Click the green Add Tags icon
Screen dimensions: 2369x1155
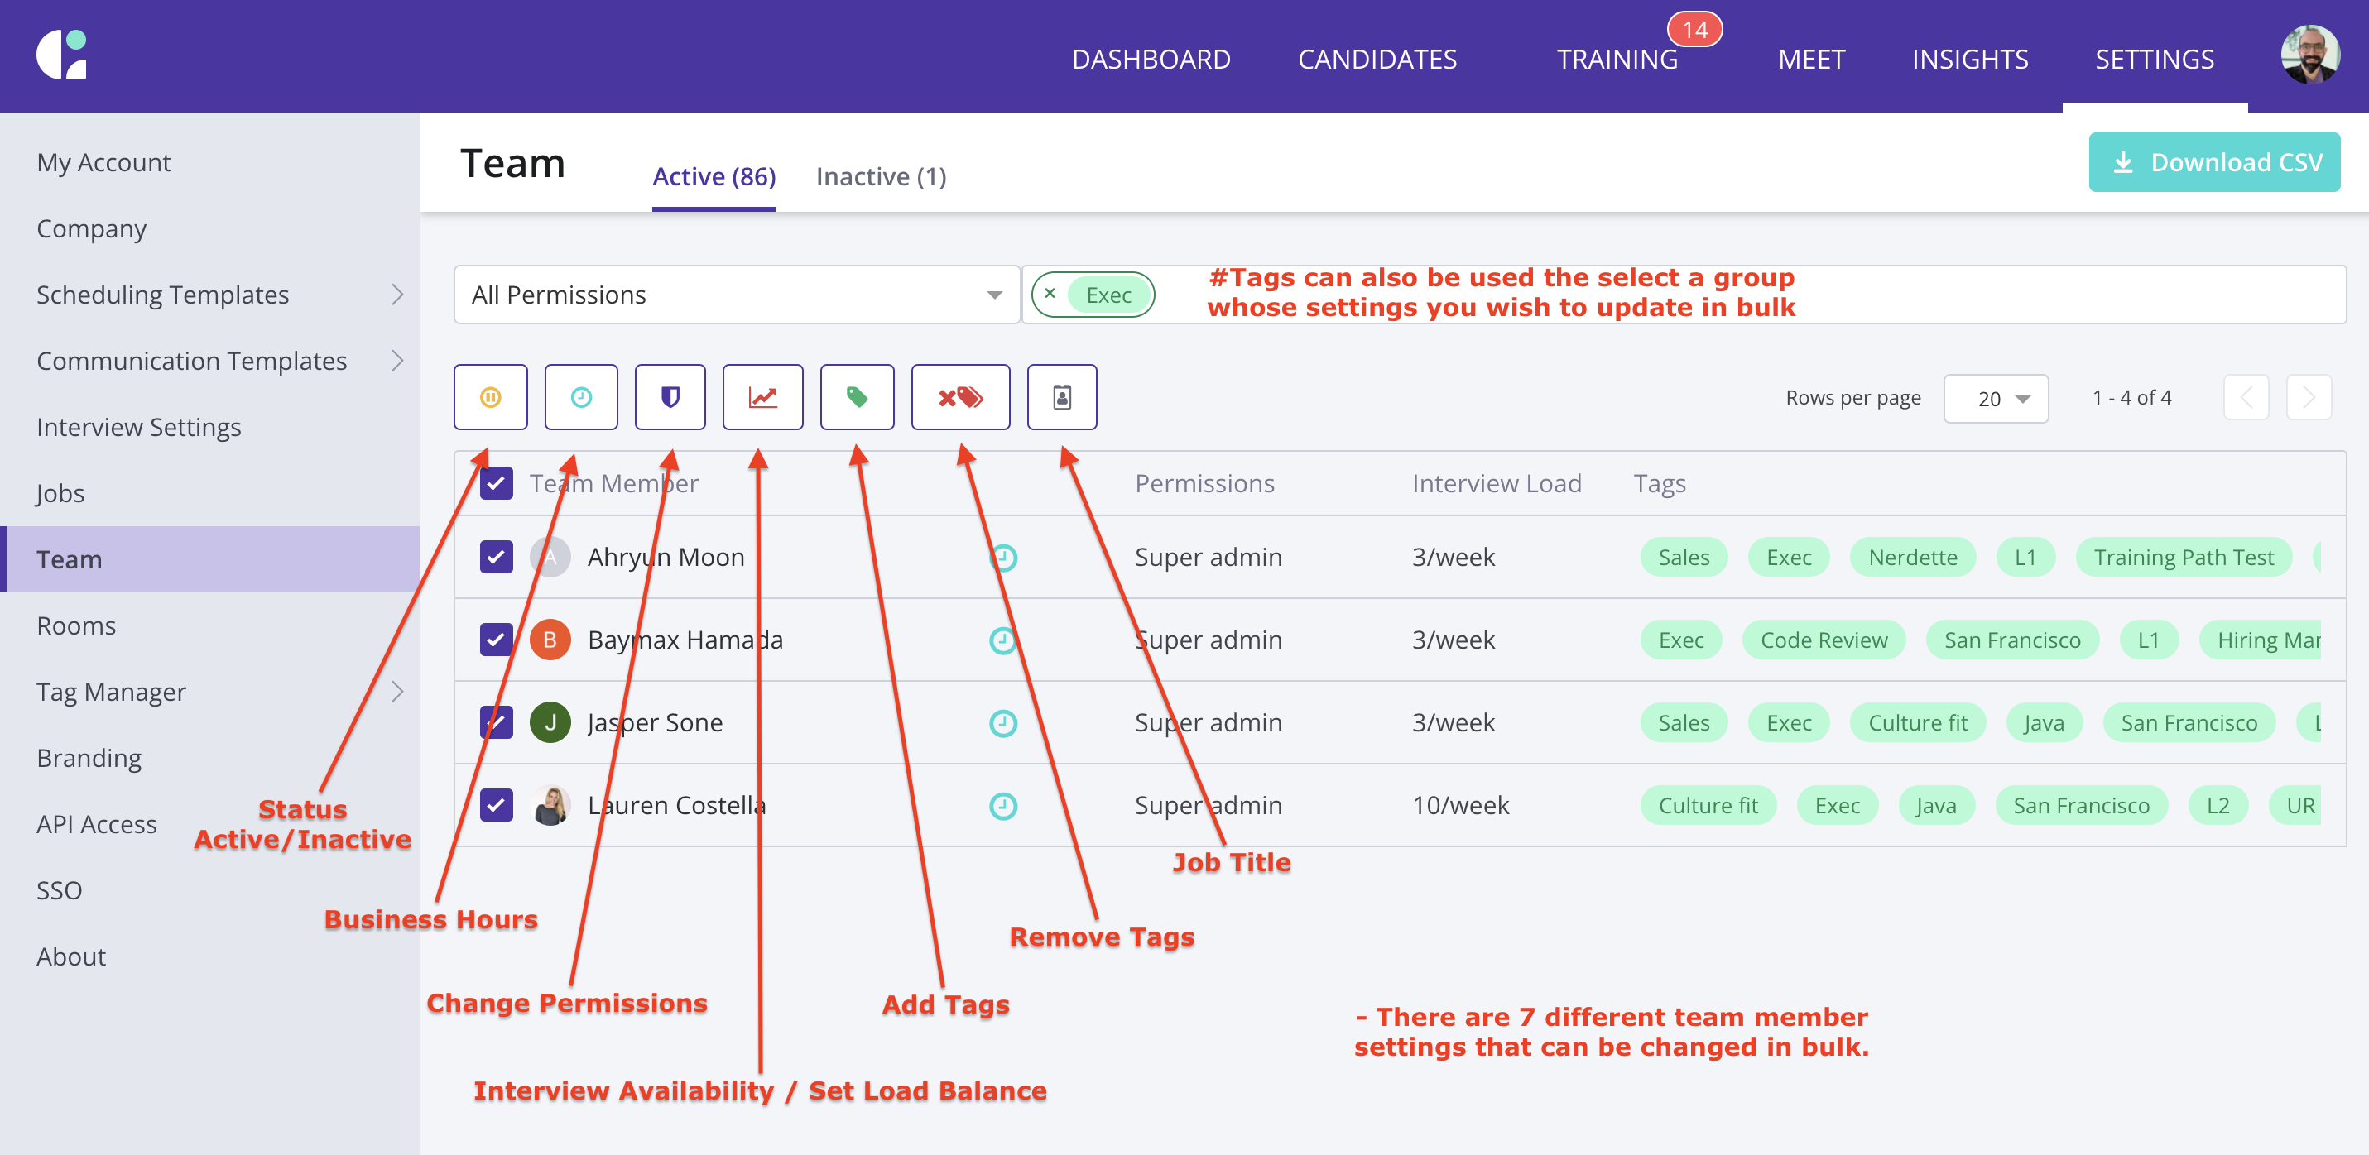(x=856, y=397)
